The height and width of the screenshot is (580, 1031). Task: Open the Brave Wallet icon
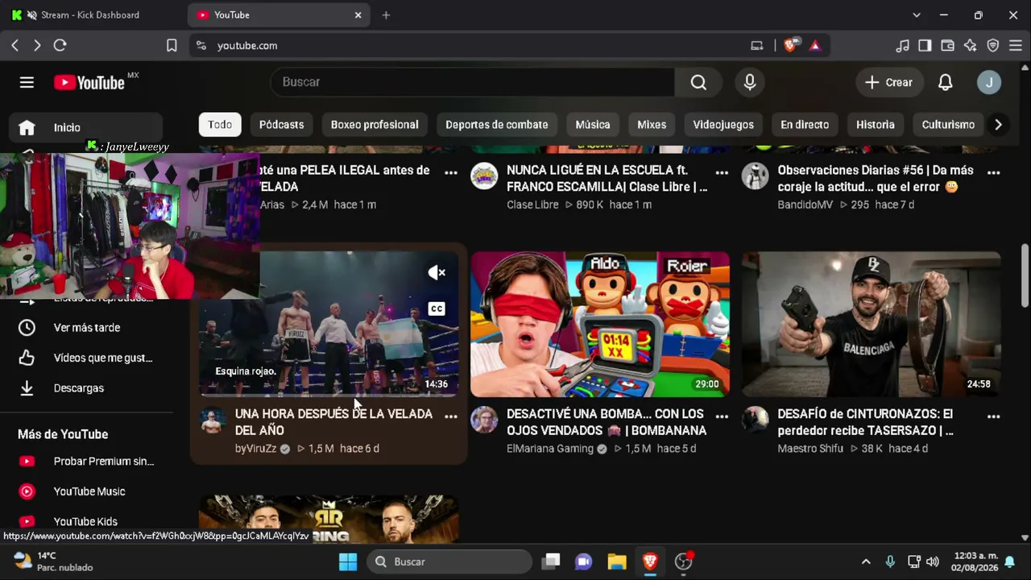pyautogui.click(x=947, y=46)
